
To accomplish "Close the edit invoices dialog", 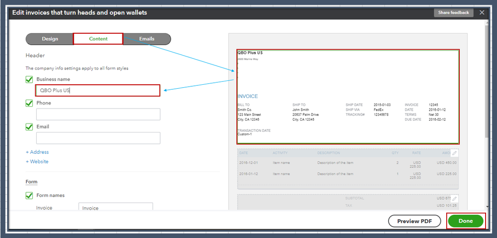I will (x=482, y=12).
